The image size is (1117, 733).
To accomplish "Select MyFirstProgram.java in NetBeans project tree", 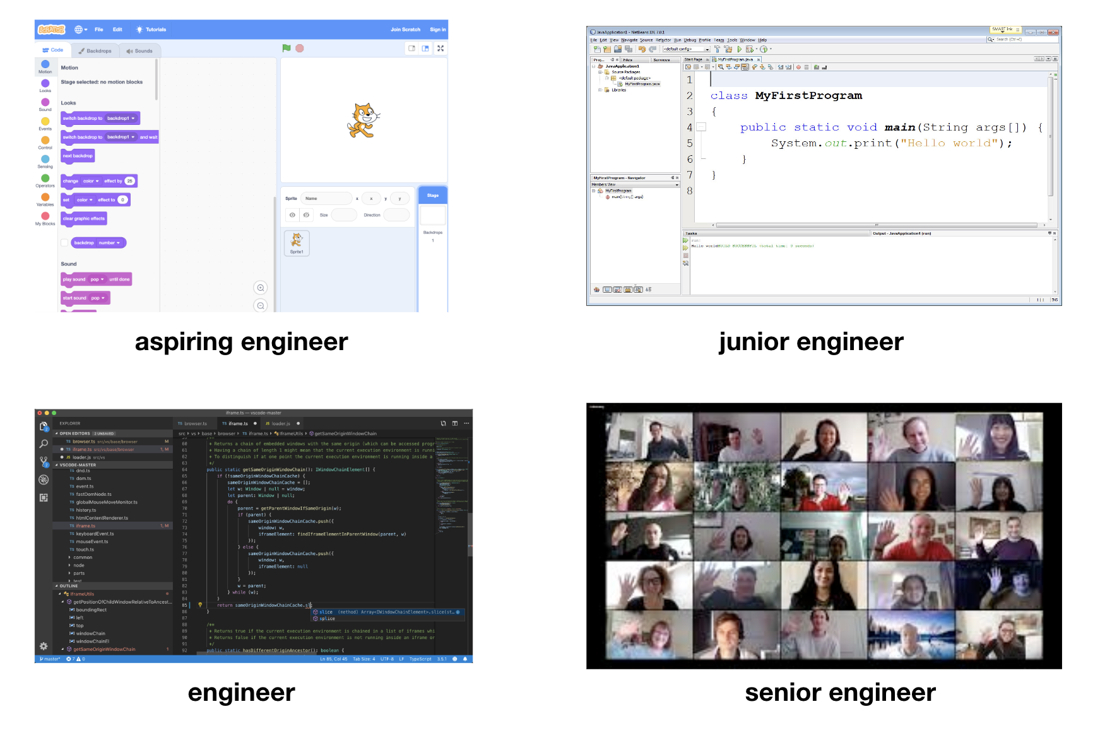I will click(639, 84).
